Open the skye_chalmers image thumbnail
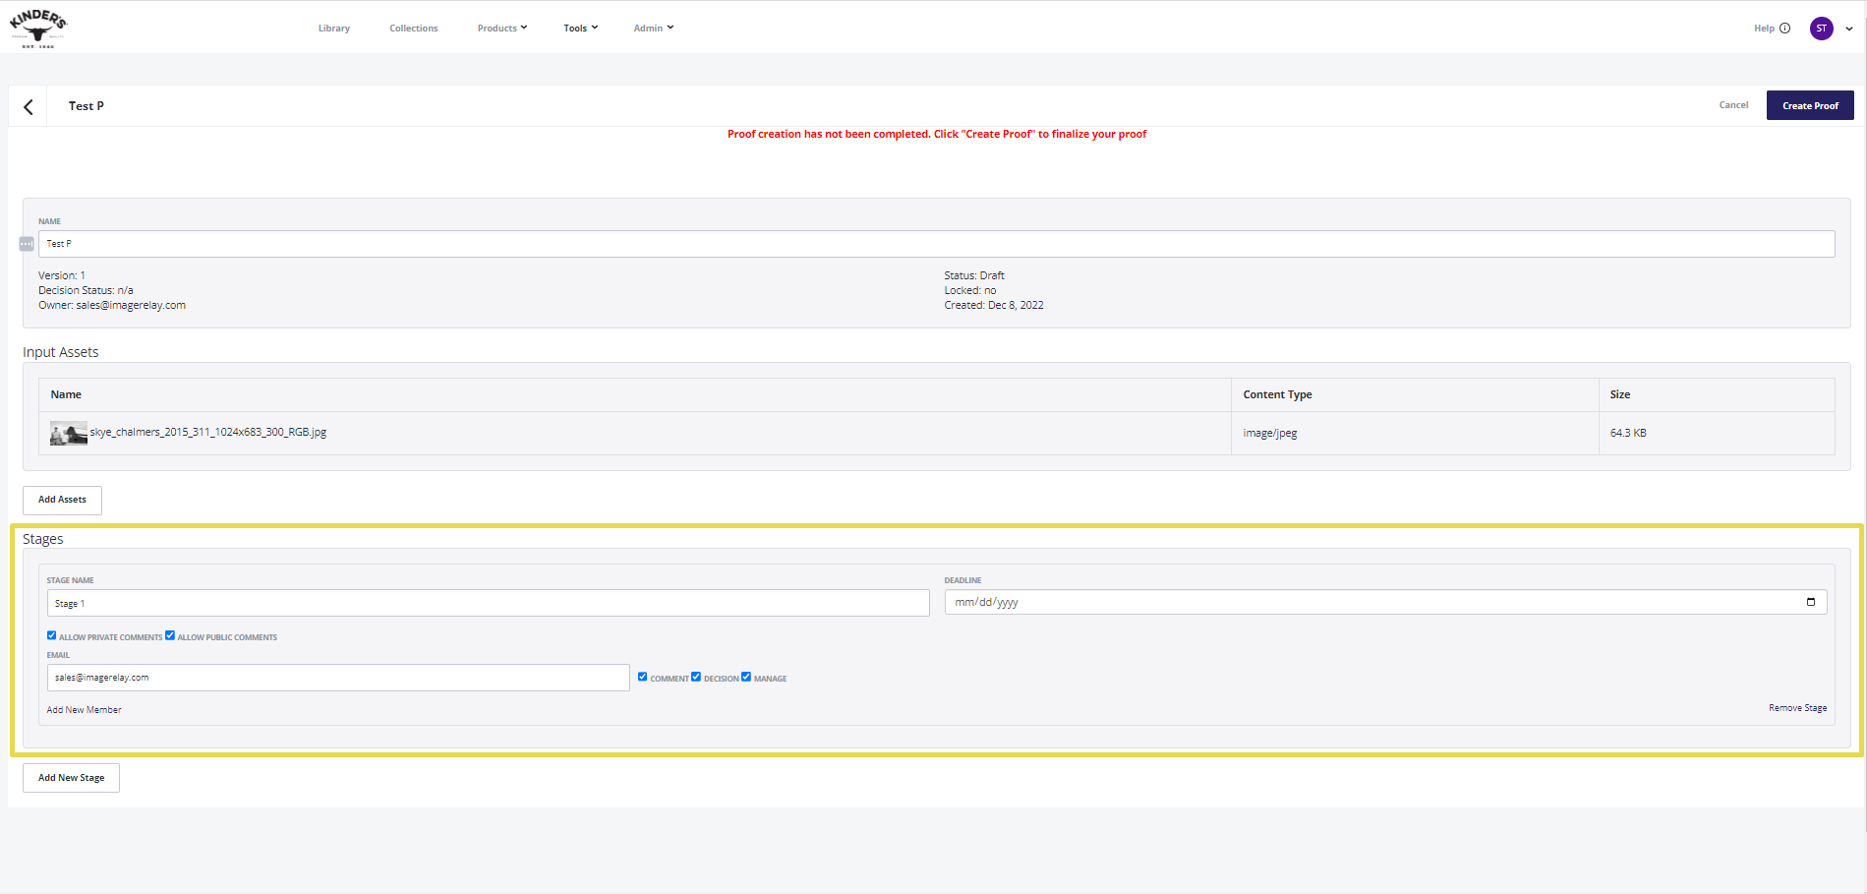The image size is (1867, 894). point(69,433)
